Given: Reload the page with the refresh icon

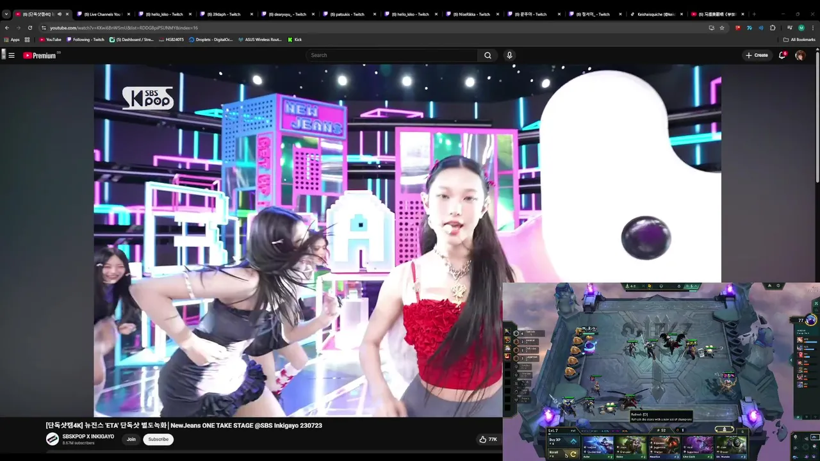Looking at the screenshot, I should (x=29, y=28).
